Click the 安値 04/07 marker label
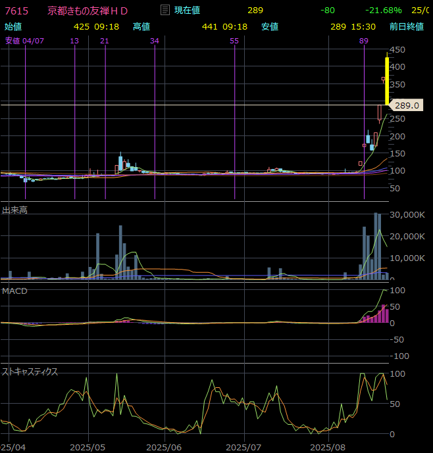This screenshot has height=453, width=433. coord(24,41)
